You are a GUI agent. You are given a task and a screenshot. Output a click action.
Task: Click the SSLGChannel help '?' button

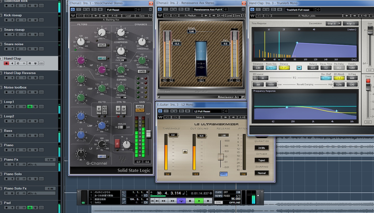150,16
